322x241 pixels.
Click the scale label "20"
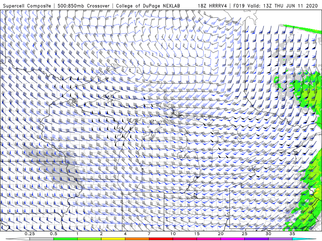[221, 234]
